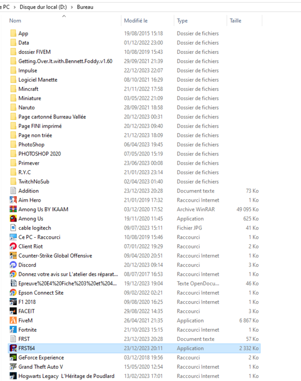Select the dossier FIVEM folder icon

coord(13,52)
